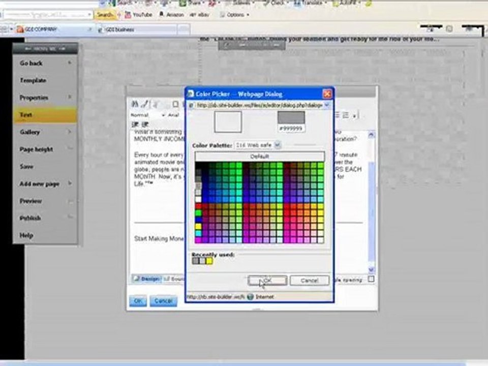Image resolution: width=488 pixels, height=366 pixels.
Task: Open Help in the side menu
Action: tap(45, 235)
